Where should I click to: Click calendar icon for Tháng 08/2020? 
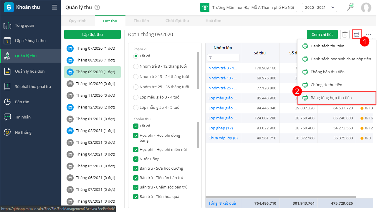pos(70,60)
